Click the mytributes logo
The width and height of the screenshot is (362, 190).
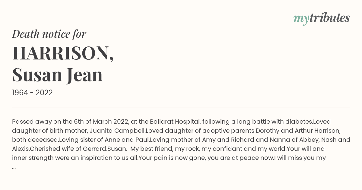pos(322,18)
